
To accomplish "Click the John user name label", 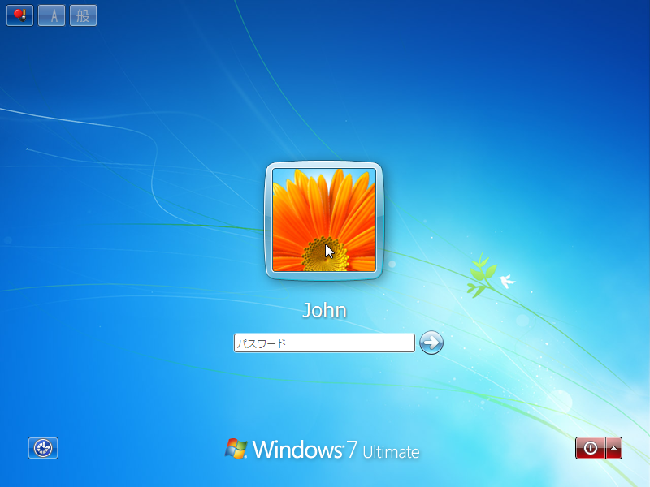I will 324,310.
